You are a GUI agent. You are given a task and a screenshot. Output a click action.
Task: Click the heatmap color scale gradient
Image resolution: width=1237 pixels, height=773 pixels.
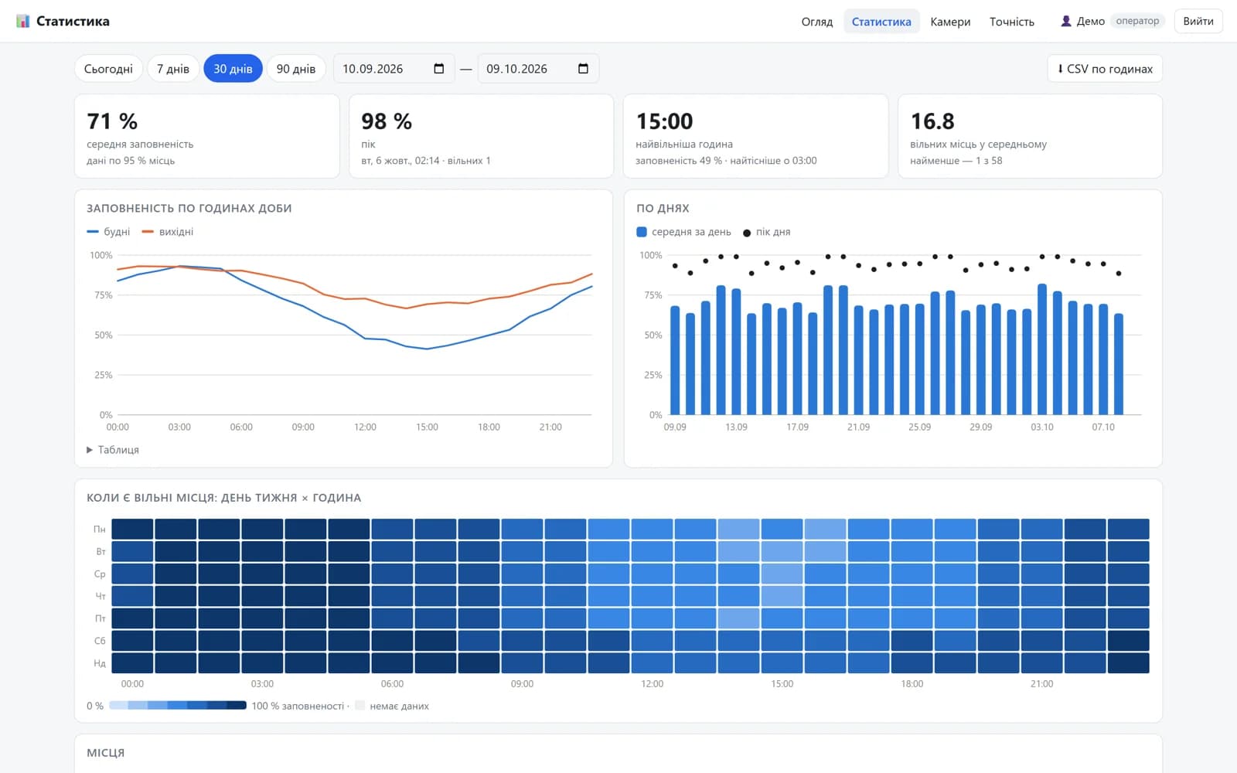pyautogui.click(x=178, y=706)
